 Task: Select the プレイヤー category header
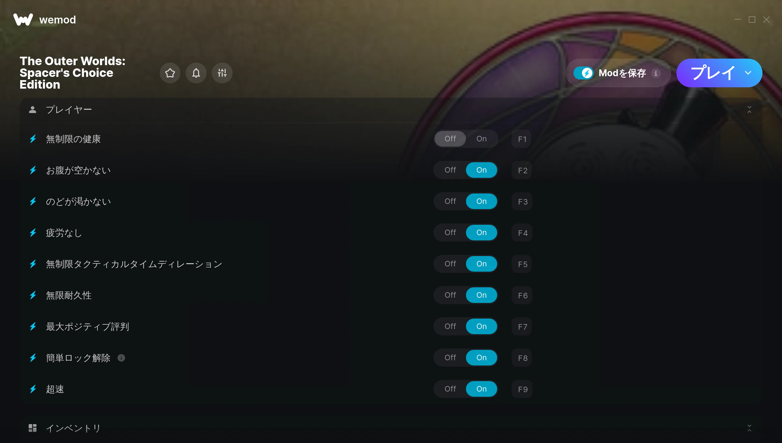tap(391, 110)
